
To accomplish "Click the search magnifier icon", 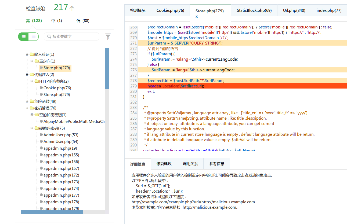I will click(x=49, y=37).
